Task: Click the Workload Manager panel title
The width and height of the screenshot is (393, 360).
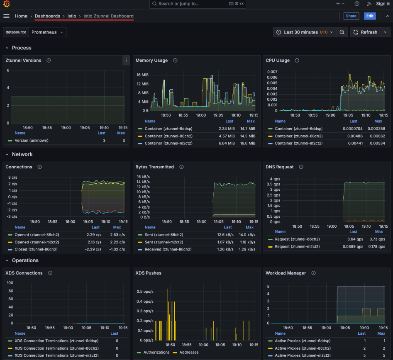Action: coord(286,273)
